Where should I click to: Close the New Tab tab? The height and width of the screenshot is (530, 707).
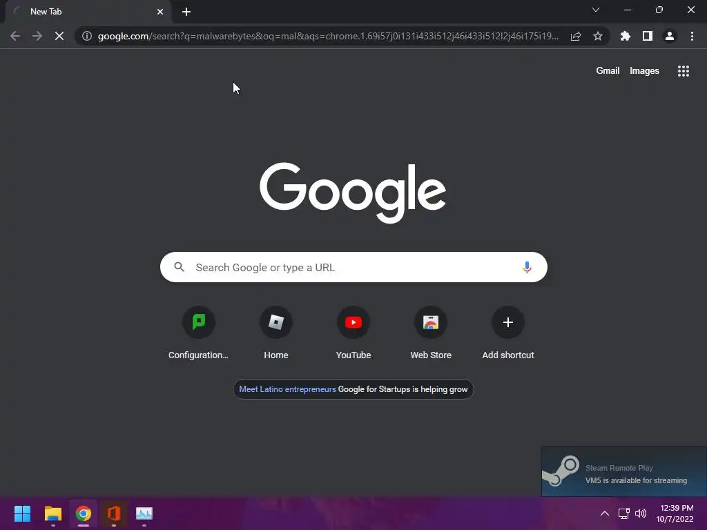click(x=160, y=12)
